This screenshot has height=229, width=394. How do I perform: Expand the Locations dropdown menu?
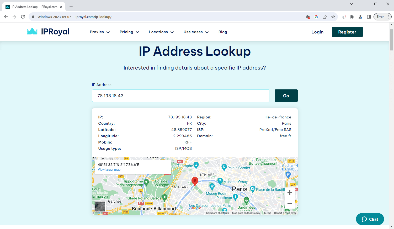[x=161, y=32]
